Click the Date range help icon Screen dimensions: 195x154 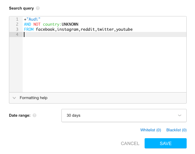[35, 115]
